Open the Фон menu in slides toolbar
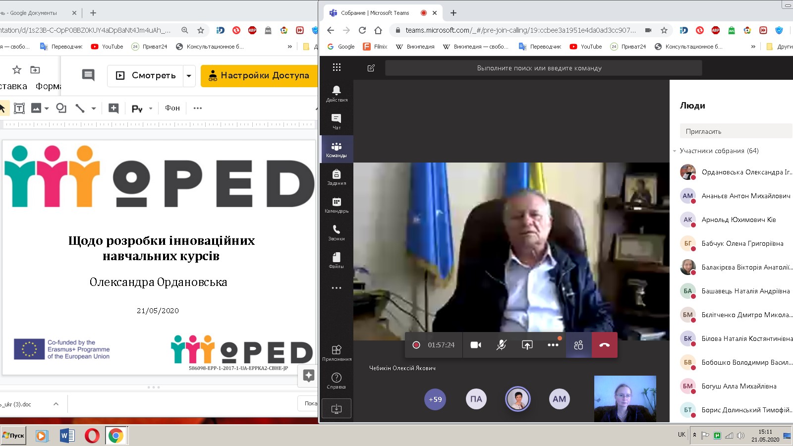This screenshot has height=446, width=793. [172, 108]
